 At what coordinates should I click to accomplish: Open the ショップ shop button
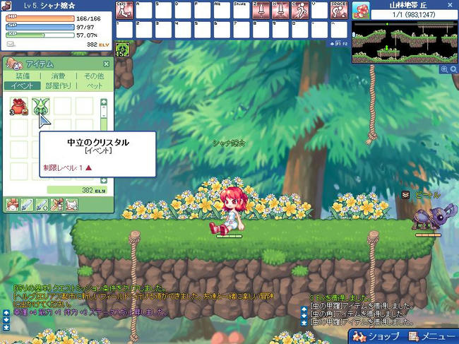tap(376, 336)
